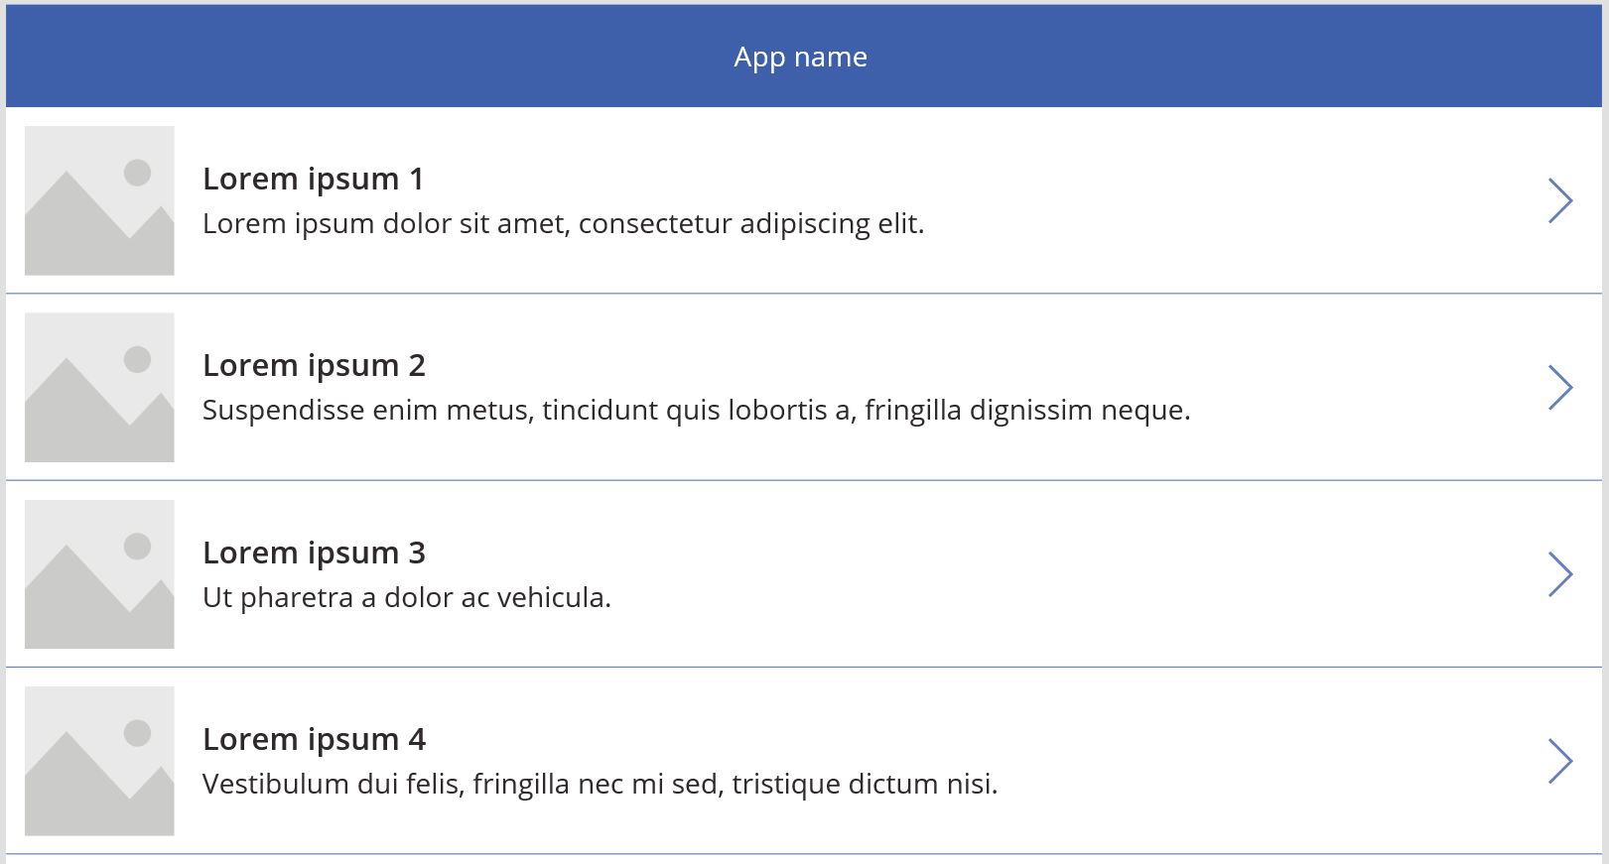Viewport: 1609px width, 864px height.
Task: Select the Suspendisse enim metus description text
Action: (696, 409)
